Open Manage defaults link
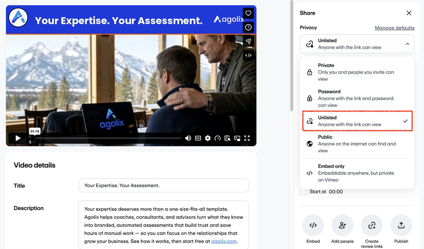The width and height of the screenshot is (424, 249). (x=395, y=28)
